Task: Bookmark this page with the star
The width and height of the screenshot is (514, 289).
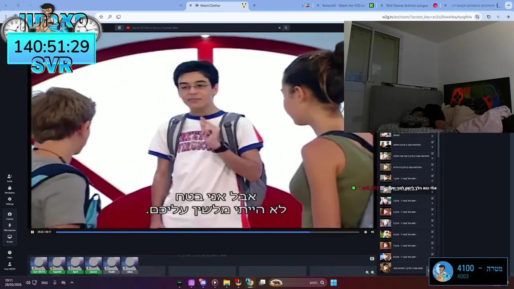Action: click(101, 17)
